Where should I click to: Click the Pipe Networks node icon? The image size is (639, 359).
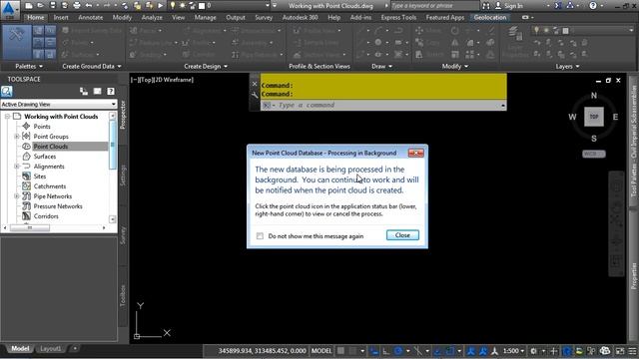click(x=27, y=196)
